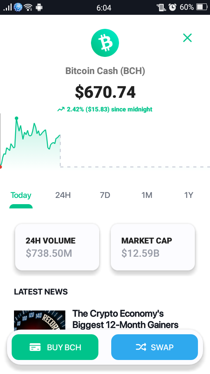
Task: Tap the green Bitcoin Cash logo icon
Action: pyautogui.click(x=105, y=43)
